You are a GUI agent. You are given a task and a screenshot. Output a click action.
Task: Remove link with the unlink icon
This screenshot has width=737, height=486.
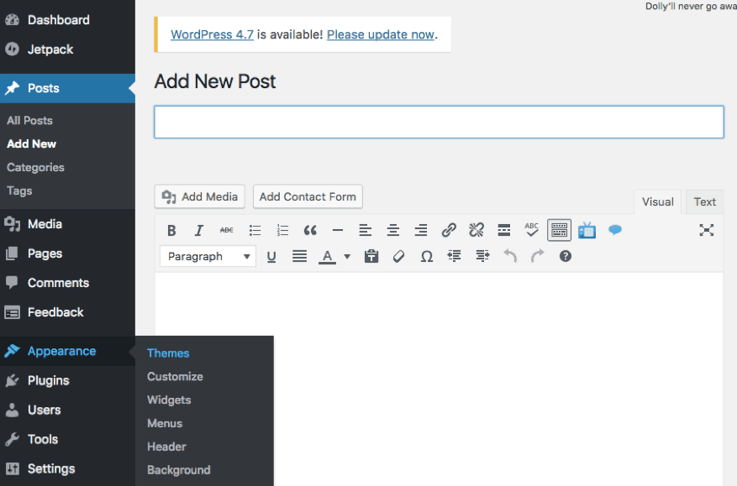476,230
